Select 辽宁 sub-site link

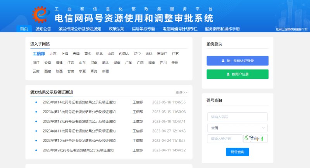(137, 54)
